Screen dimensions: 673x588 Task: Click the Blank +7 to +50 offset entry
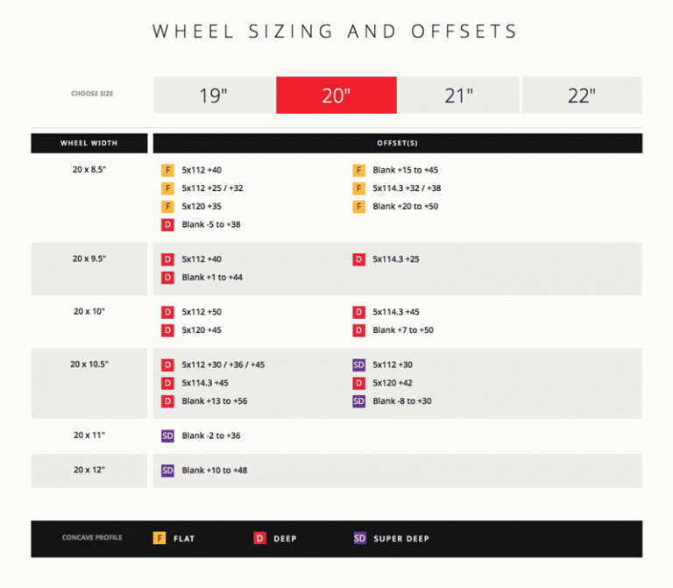coord(403,330)
